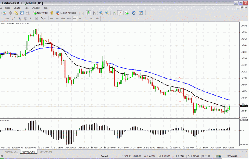Select the trendline drawing tool
Image resolution: width=249 pixels, height=159 pixels.
(14, 19)
